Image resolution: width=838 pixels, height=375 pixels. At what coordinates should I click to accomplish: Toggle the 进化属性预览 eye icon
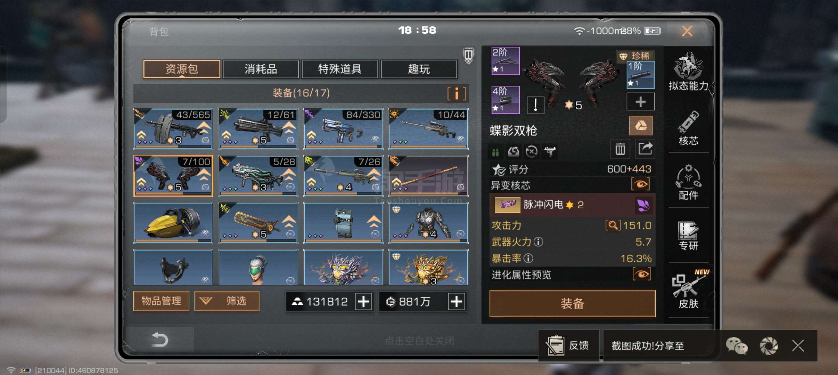tap(642, 274)
